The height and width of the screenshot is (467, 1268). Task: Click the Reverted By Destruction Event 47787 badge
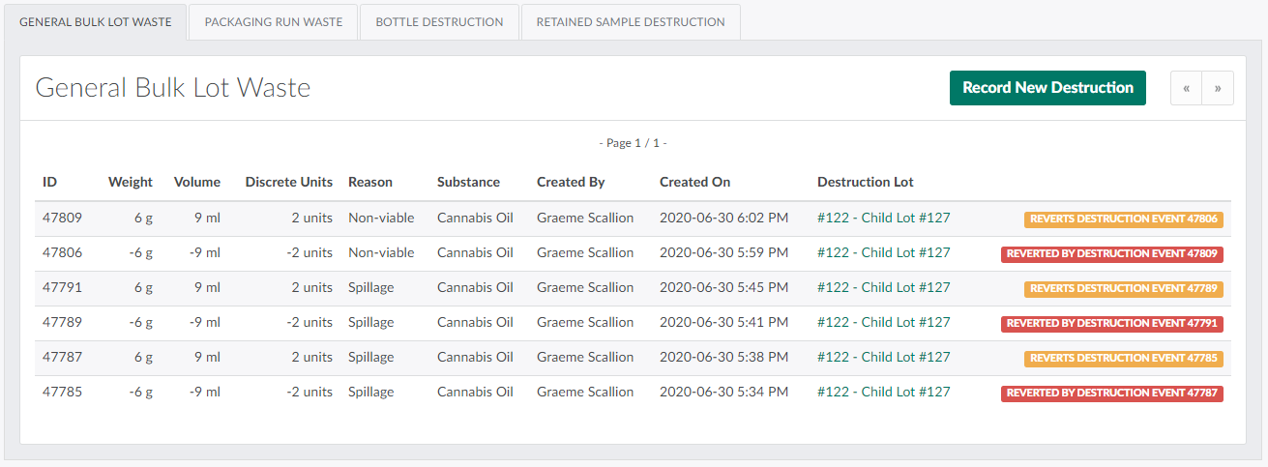point(1111,394)
